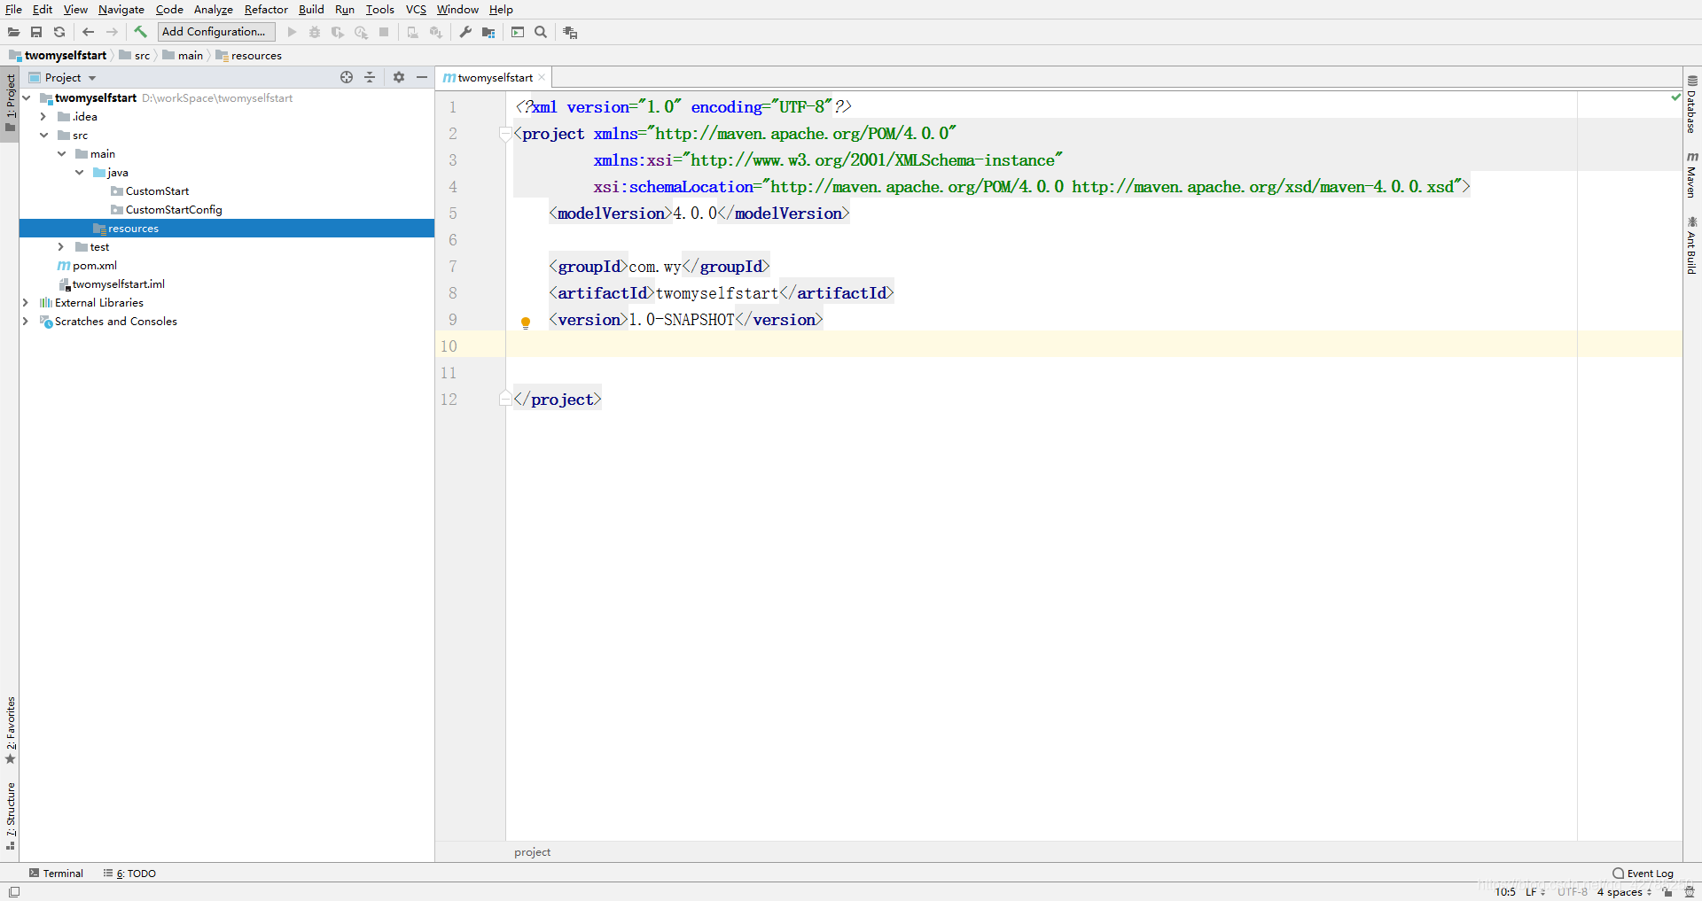1702x901 pixels.
Task: Select the twomyselfstart editor tab
Action: (495, 77)
